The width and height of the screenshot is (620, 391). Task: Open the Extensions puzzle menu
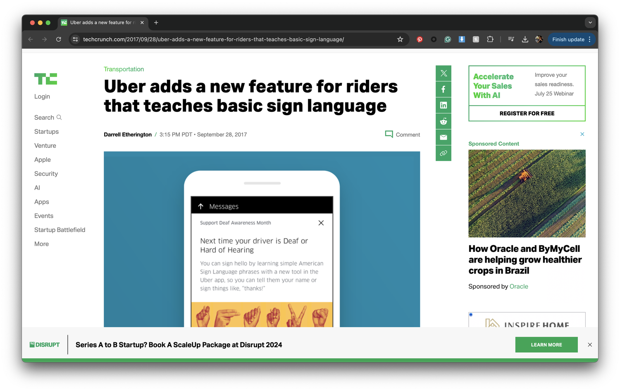pos(490,39)
